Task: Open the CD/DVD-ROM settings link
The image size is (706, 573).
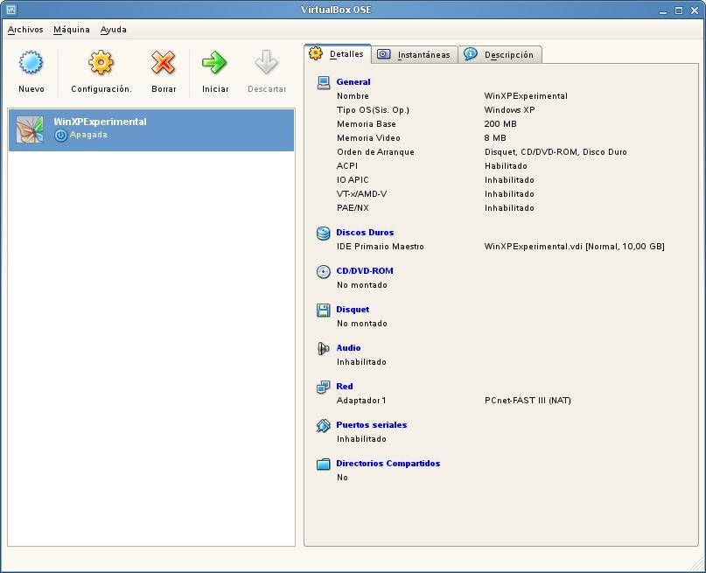Action: click(365, 271)
